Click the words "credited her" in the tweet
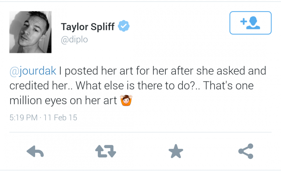Viewport: 281px width, 172px height. [x=39, y=86]
